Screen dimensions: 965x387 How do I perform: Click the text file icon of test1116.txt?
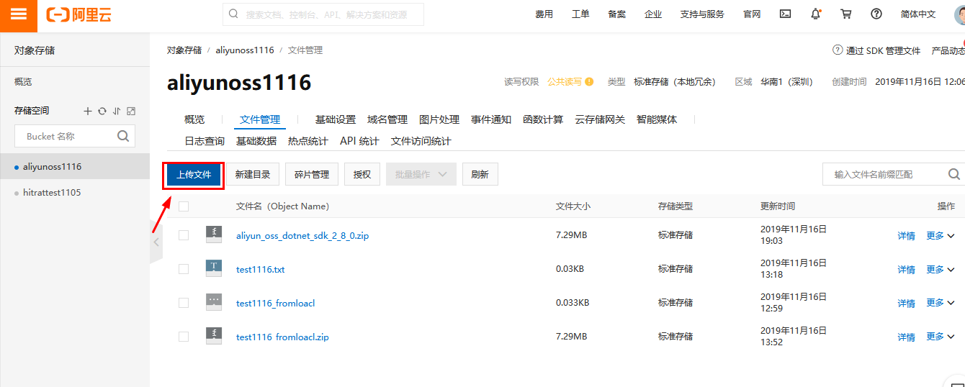[214, 268]
